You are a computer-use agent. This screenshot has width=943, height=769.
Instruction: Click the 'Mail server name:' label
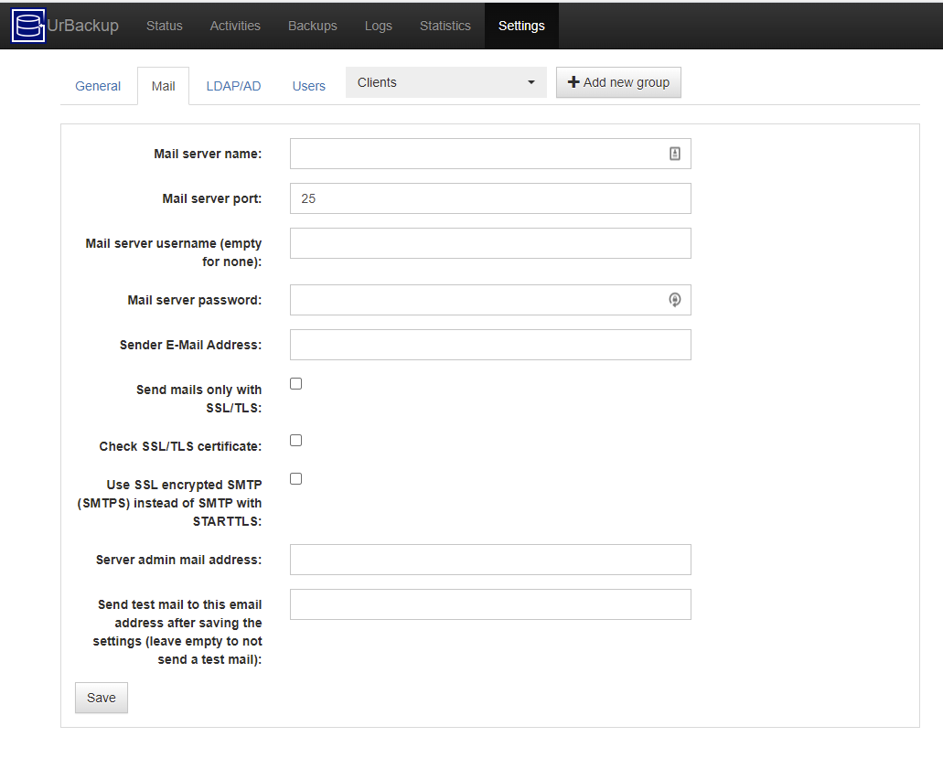208,154
